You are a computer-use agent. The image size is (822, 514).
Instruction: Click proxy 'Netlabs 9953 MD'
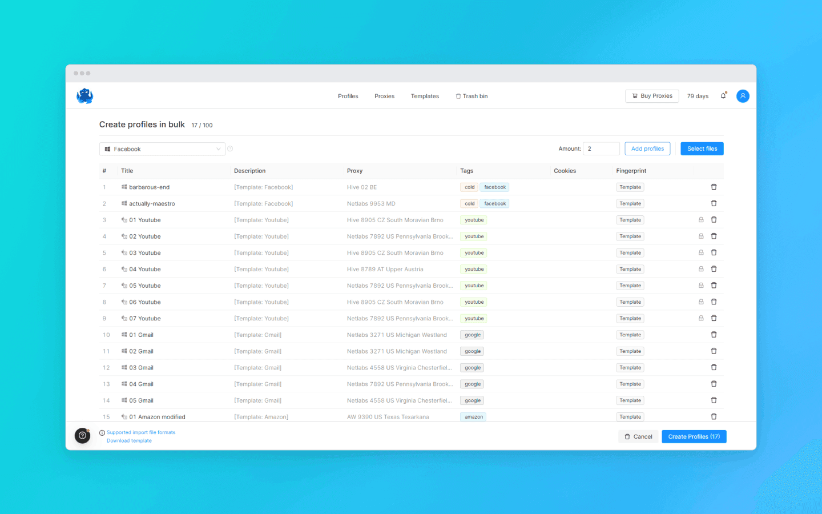[x=371, y=203]
